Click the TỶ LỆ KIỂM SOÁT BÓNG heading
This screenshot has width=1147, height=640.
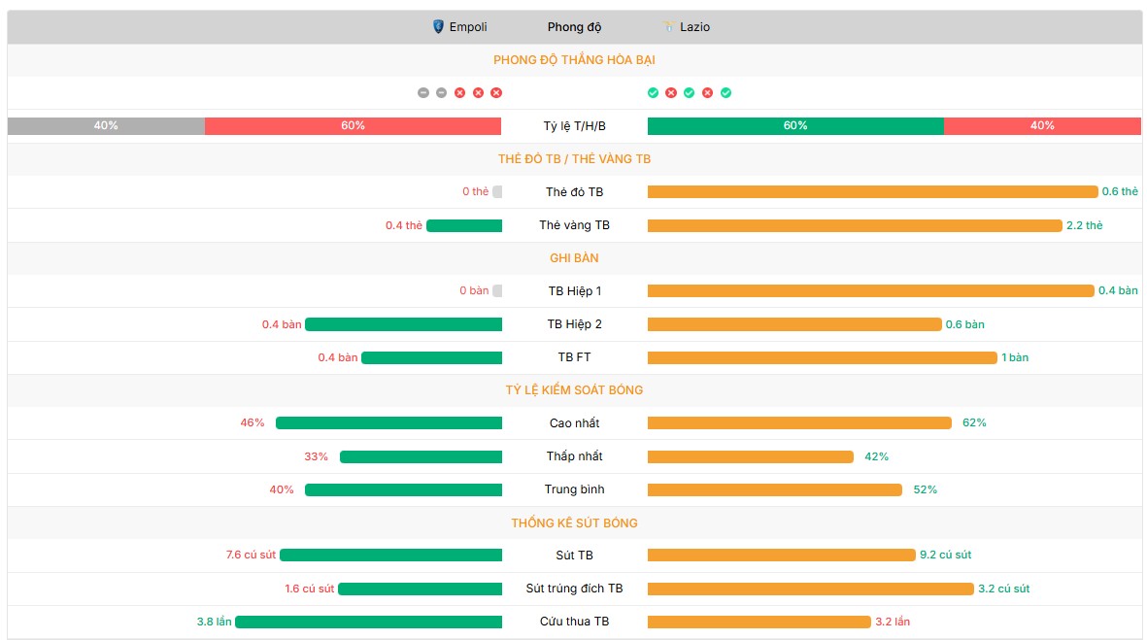click(x=574, y=389)
